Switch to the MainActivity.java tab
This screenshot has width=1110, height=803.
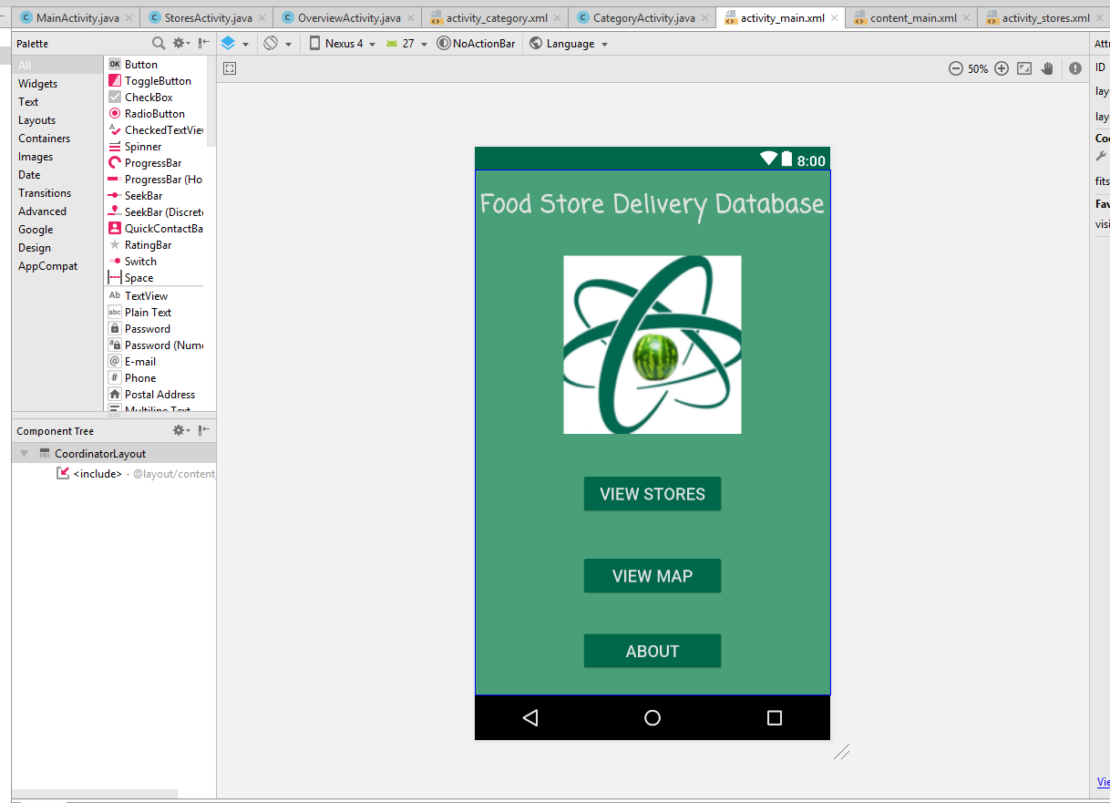77,17
